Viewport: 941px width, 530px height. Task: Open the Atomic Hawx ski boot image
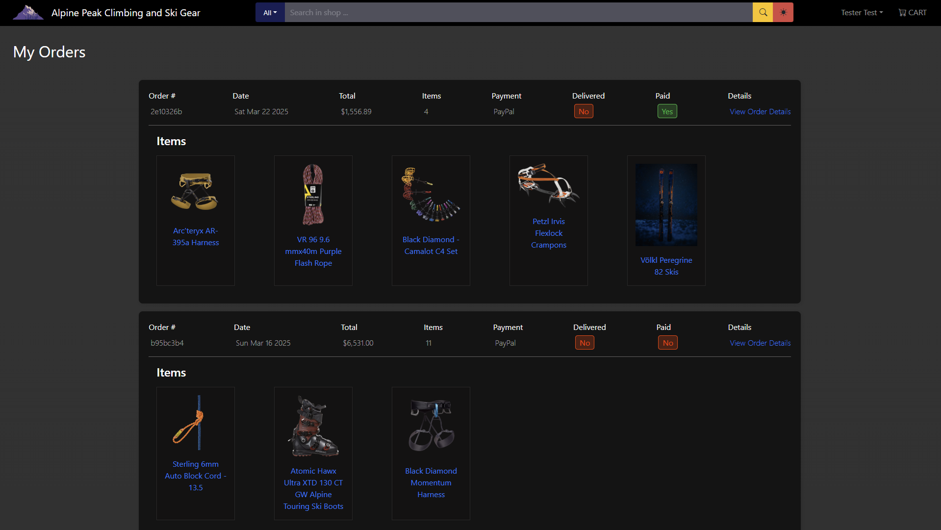tap(313, 426)
